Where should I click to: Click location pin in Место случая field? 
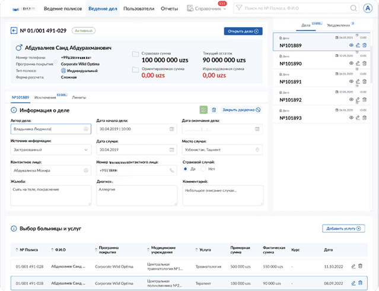point(257,150)
